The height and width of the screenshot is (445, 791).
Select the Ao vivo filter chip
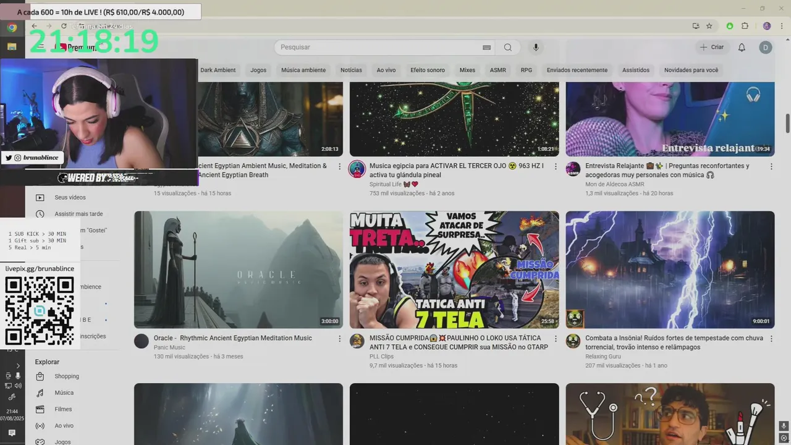point(386,70)
